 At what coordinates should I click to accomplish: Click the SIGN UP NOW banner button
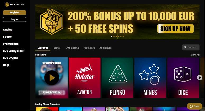175,29
